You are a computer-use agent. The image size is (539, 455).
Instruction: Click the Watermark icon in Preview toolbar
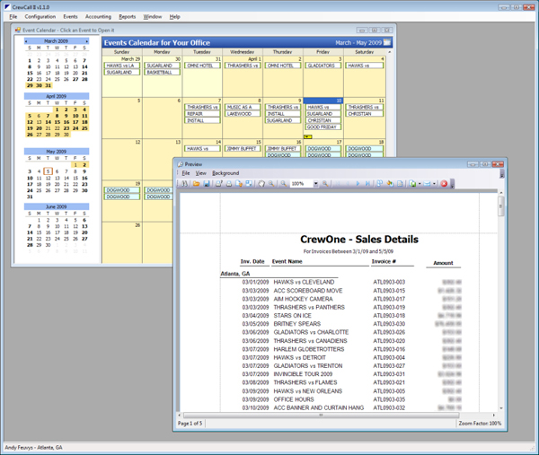[400, 184]
